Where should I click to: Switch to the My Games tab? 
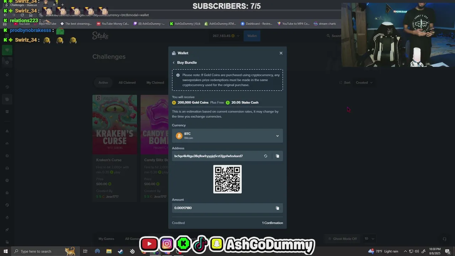click(x=106, y=239)
